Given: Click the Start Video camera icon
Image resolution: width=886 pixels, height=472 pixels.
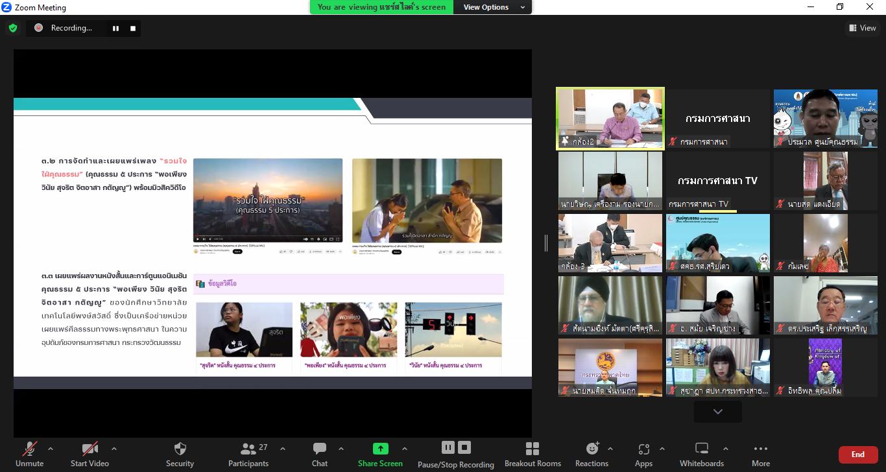Looking at the screenshot, I should pyautogui.click(x=90, y=449).
